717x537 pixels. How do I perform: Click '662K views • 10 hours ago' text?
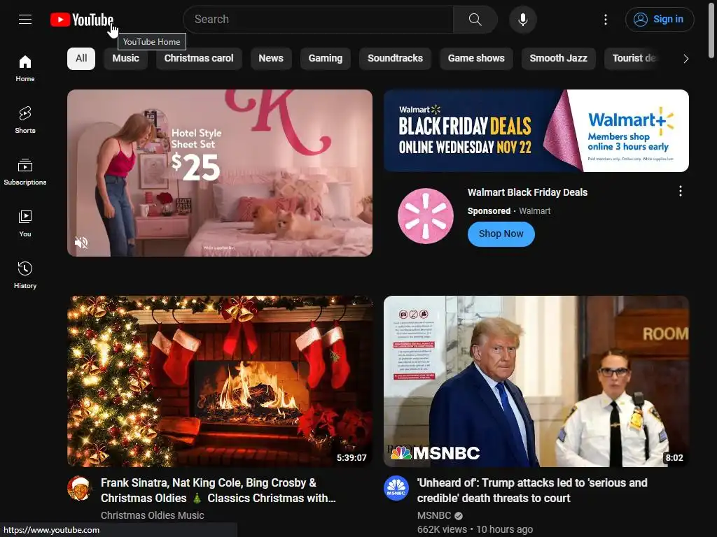(x=475, y=529)
